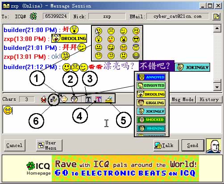
Task: Run the ABC spell check tool
Action: click(54, 99)
